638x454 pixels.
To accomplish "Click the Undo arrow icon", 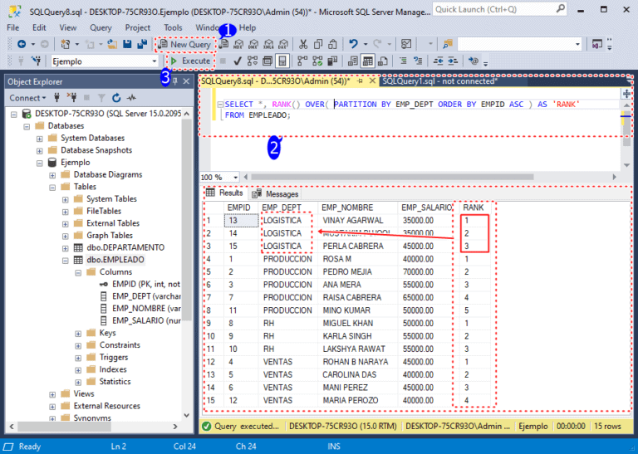I will 353,44.
